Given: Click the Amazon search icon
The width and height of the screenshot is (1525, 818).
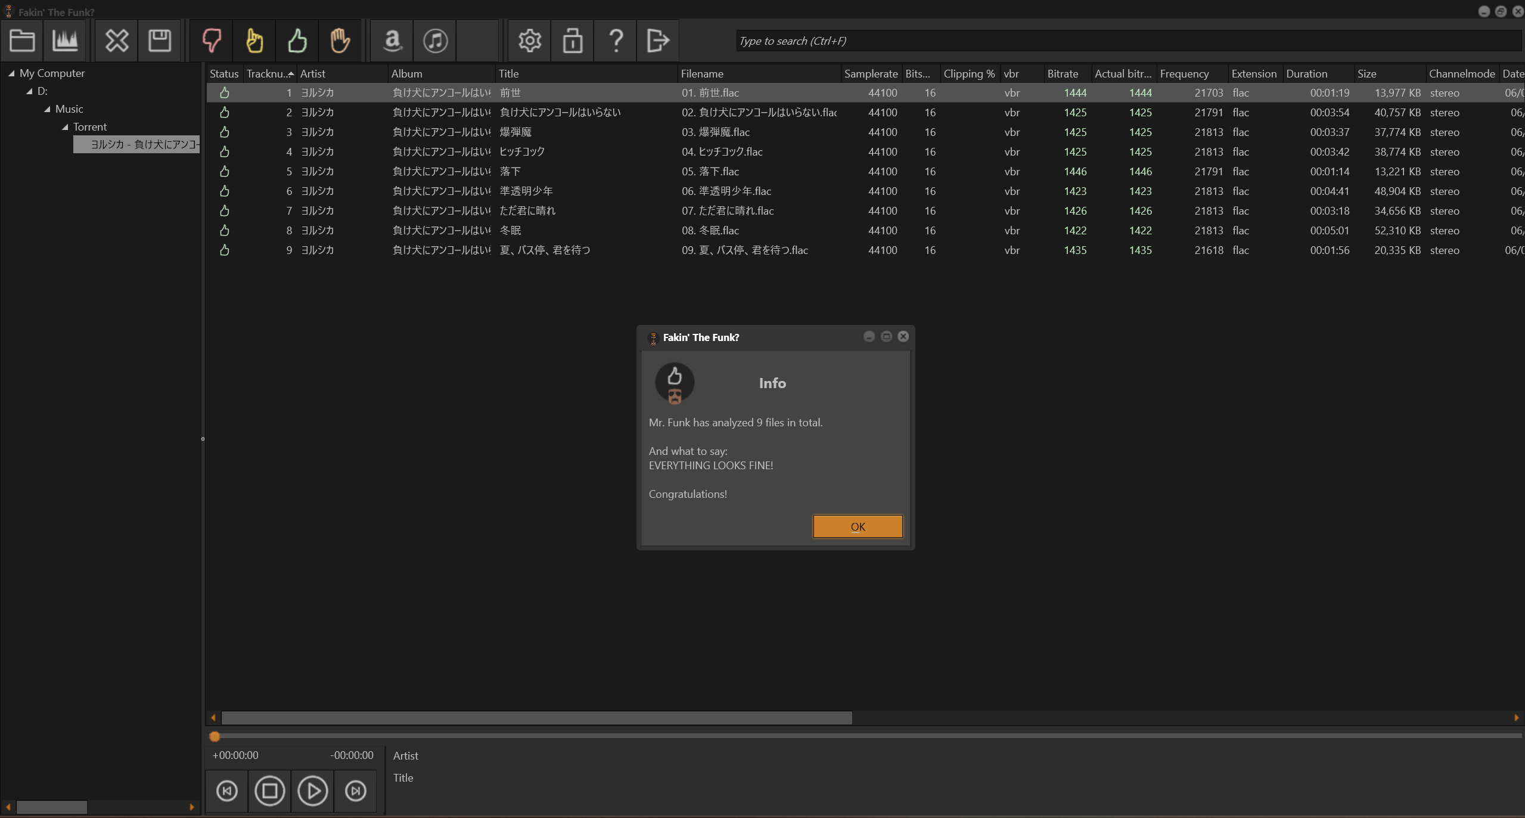Looking at the screenshot, I should 392,41.
